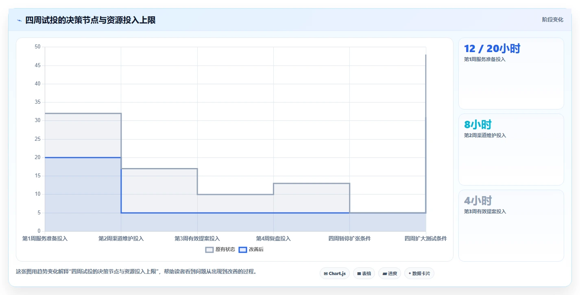Screen dimensions: 580x295
Task: Click the gray step segment at value 13
Action: (312, 184)
